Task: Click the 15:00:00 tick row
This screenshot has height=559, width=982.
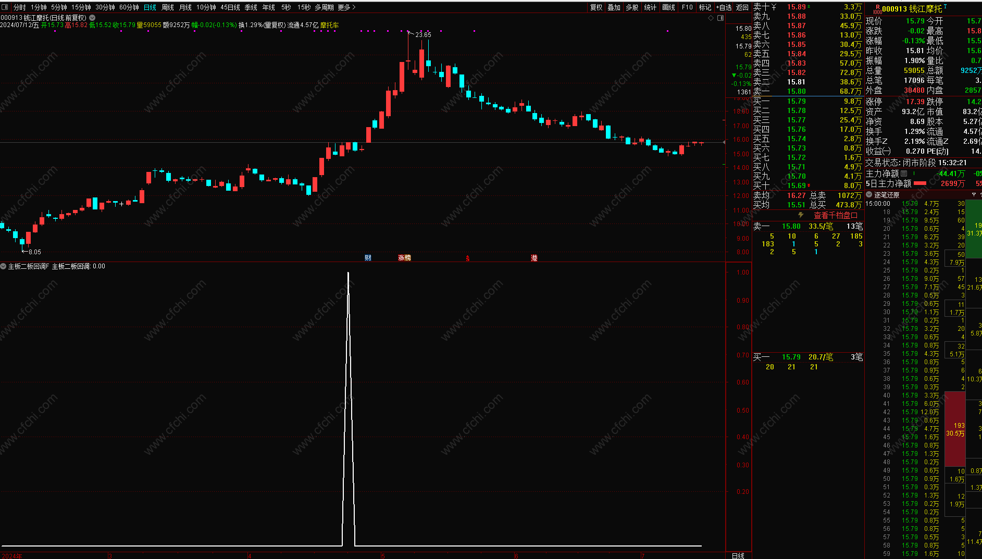Action: tap(915, 204)
